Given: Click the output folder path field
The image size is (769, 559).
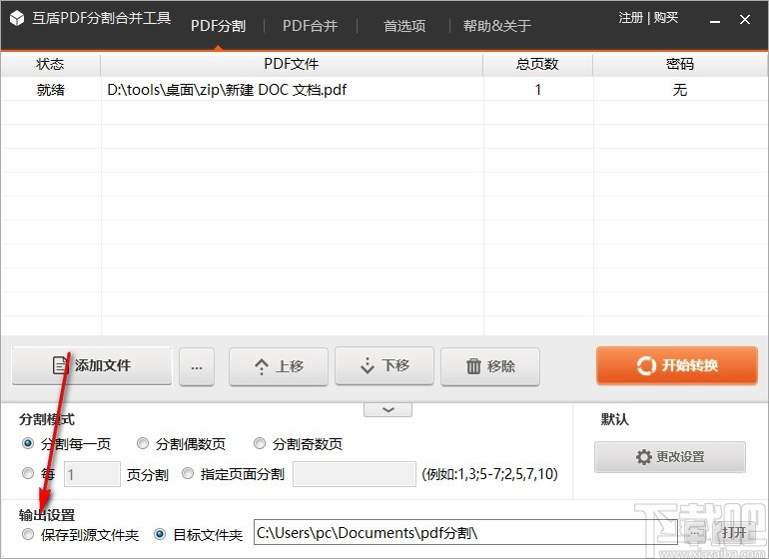Looking at the screenshot, I should click(465, 532).
